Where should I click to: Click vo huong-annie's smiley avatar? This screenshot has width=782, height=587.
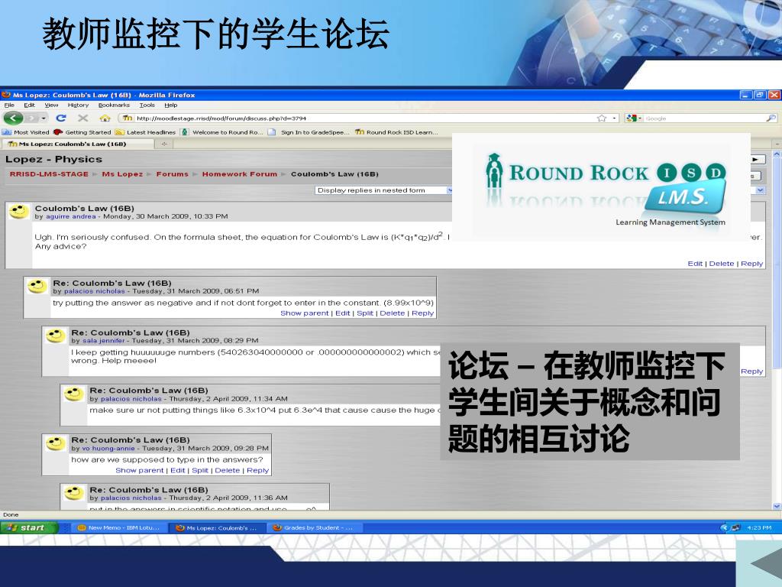point(55,443)
